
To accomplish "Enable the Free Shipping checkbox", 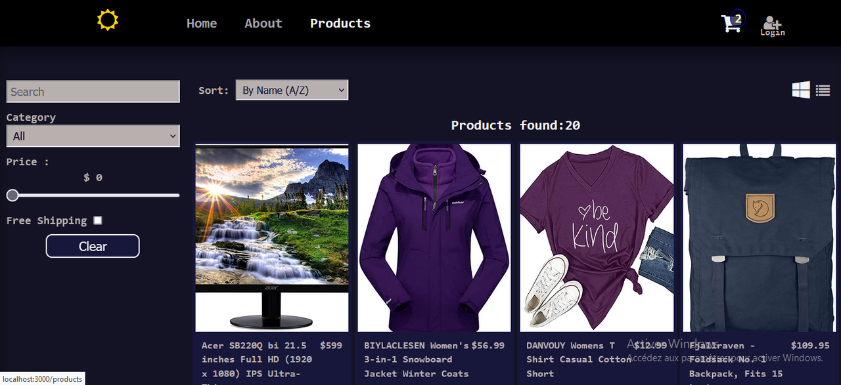I will pos(98,220).
